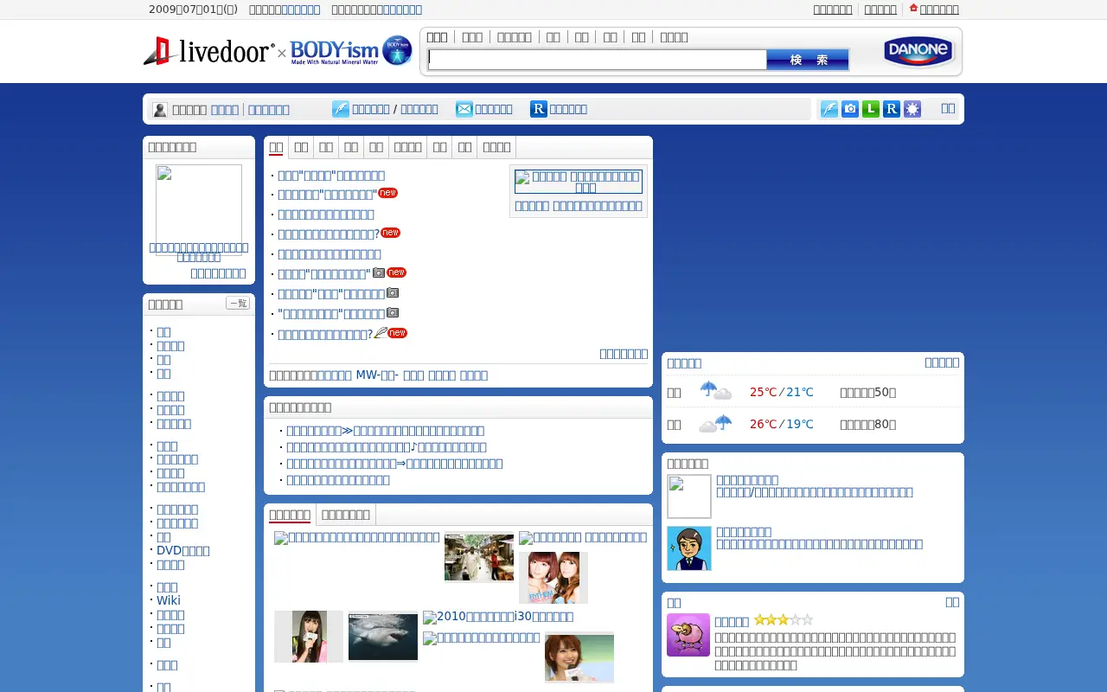
Task: Select the red-underlined tab in the news panel
Action: tap(276, 147)
